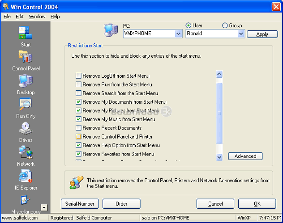Uncheck Remove My Documents from Start Menu
This screenshot has height=223, width=283.
[79, 102]
